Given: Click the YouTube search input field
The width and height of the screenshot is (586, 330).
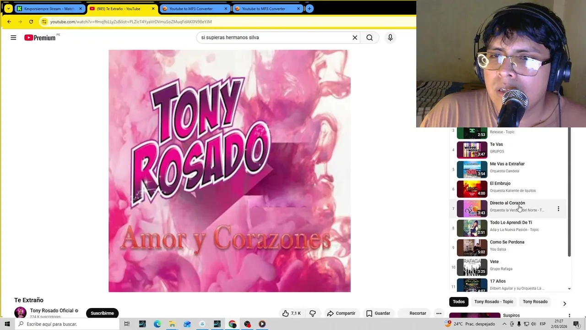Looking at the screenshot, I should pyautogui.click(x=274, y=38).
